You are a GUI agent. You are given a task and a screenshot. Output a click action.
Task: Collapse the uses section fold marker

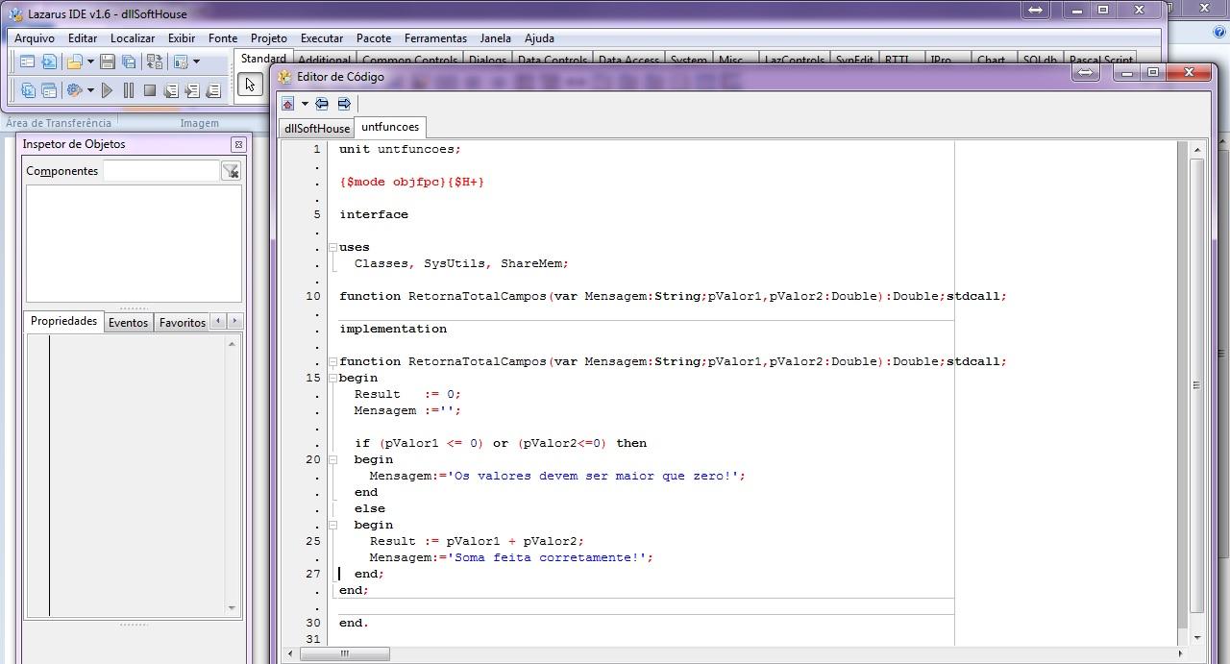(332, 247)
